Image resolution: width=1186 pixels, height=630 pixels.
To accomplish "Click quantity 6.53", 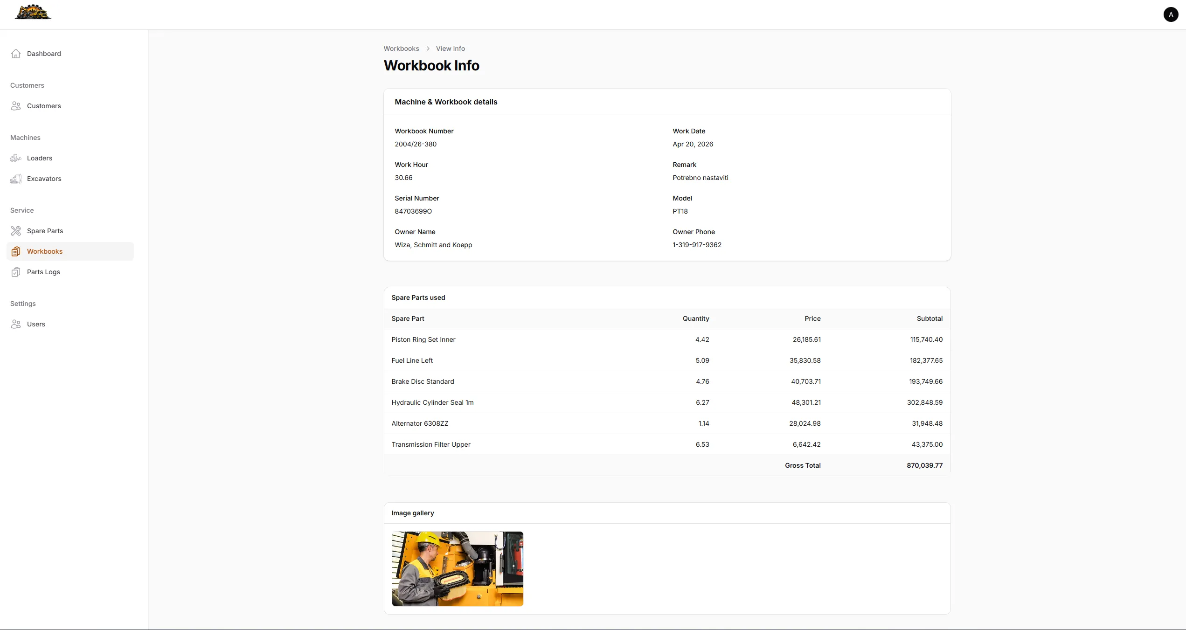I will 702,444.
